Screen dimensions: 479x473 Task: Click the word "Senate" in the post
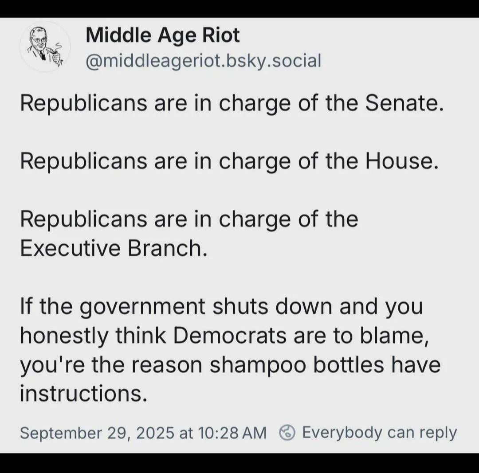(x=402, y=103)
